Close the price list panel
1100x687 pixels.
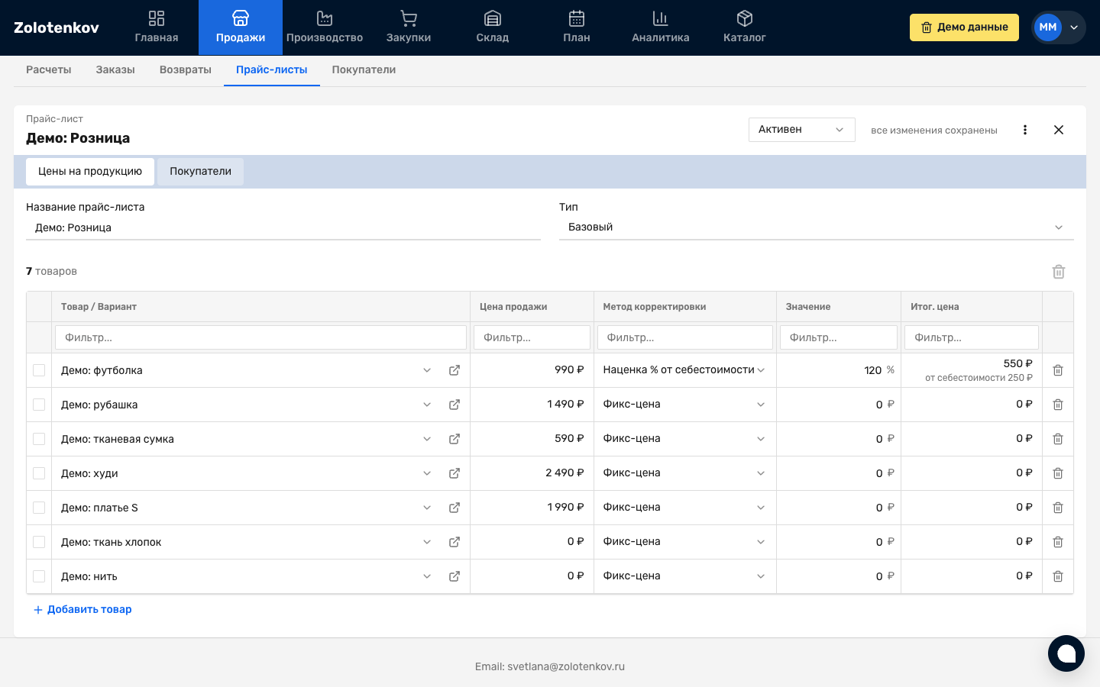(x=1059, y=130)
